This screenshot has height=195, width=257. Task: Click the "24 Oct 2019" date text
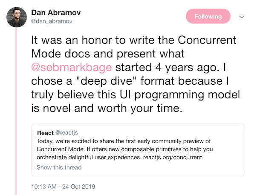(79, 186)
